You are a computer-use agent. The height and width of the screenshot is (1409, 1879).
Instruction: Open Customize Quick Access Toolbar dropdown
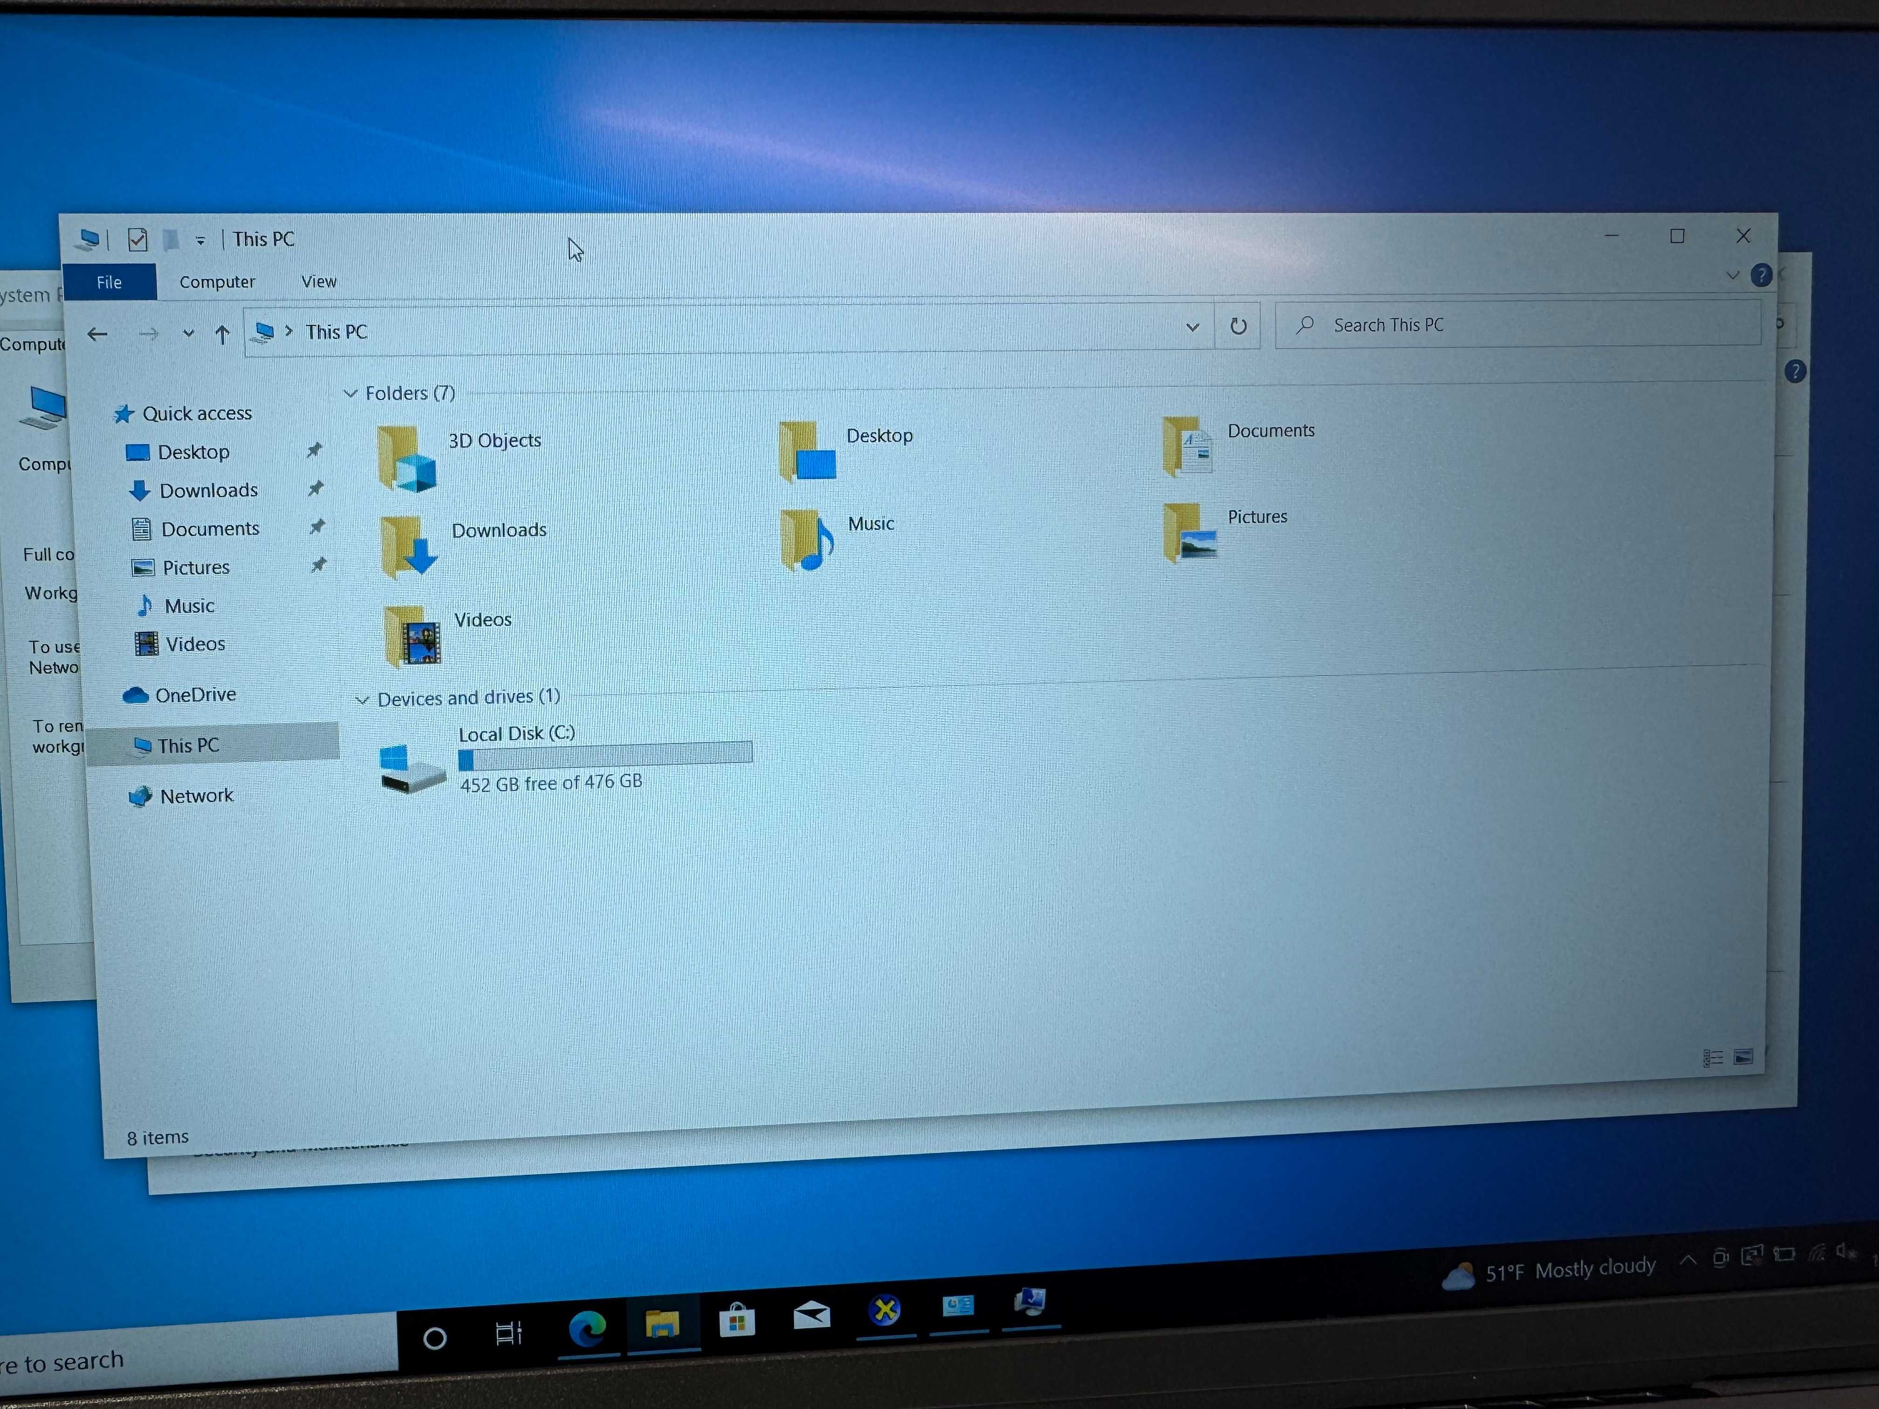[200, 241]
